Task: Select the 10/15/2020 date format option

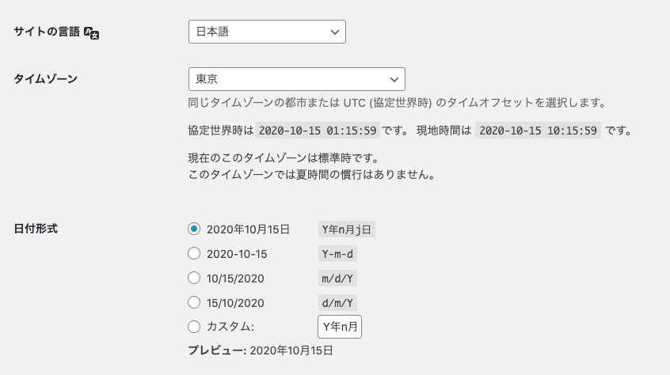Action: click(x=194, y=278)
